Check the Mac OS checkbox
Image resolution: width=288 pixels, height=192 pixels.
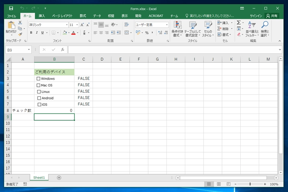coord(38,85)
